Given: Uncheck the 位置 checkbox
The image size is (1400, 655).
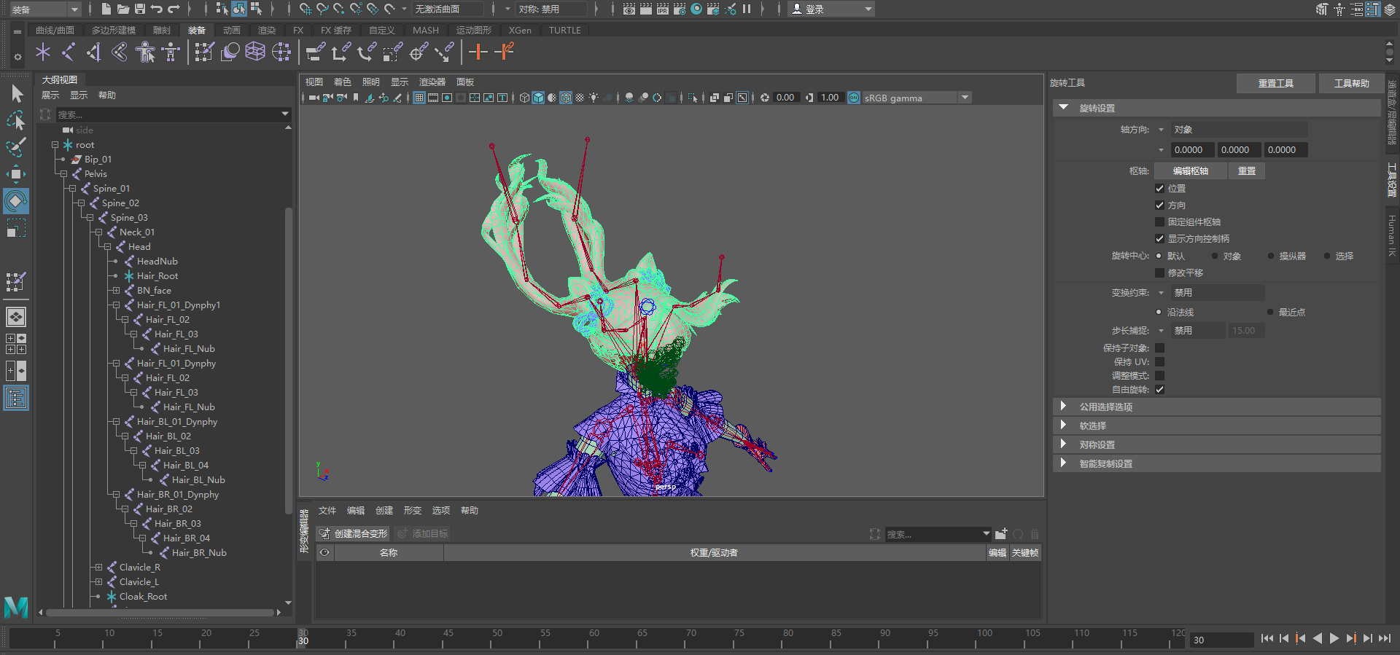Looking at the screenshot, I should point(1159,188).
